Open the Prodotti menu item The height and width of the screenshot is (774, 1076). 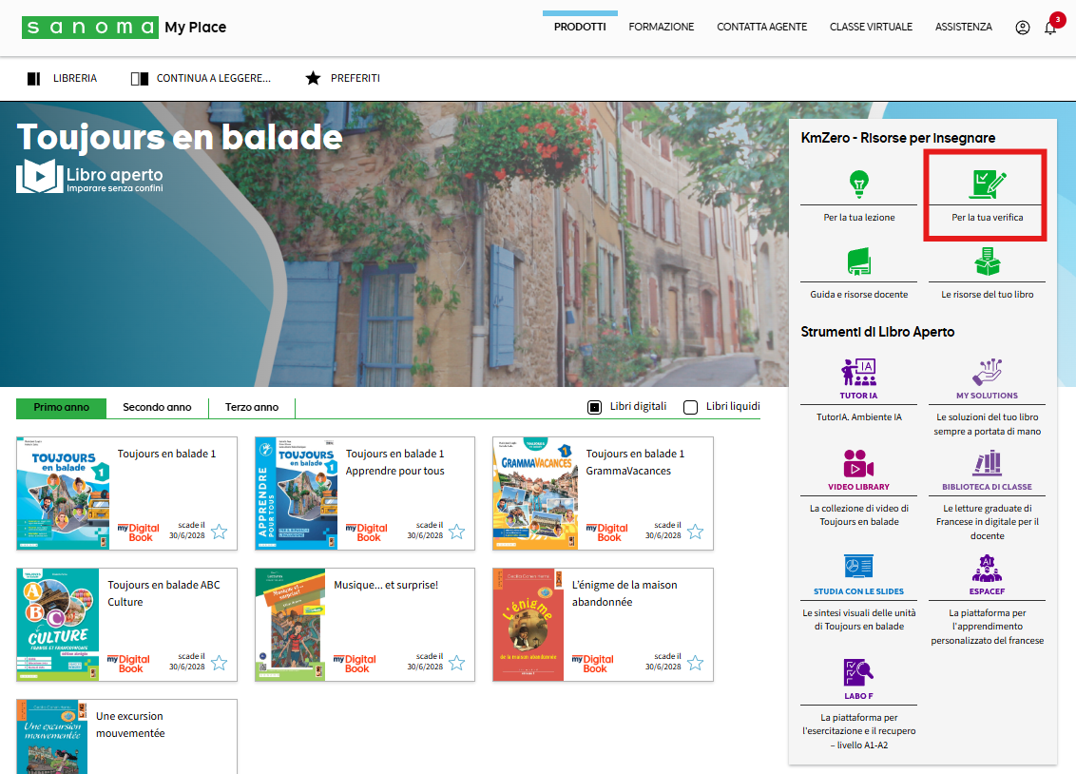point(580,27)
